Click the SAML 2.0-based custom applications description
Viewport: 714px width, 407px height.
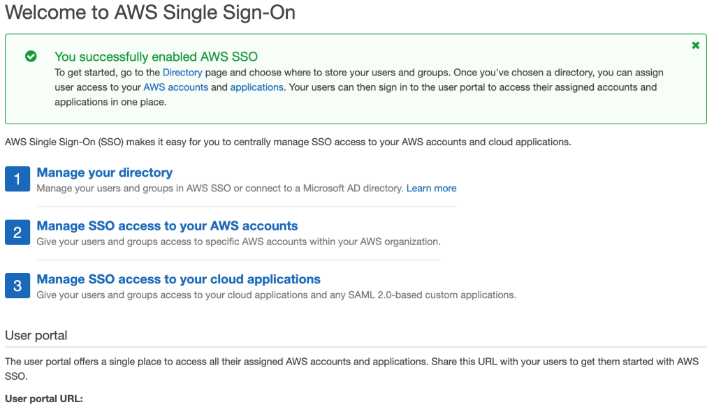tap(276, 295)
